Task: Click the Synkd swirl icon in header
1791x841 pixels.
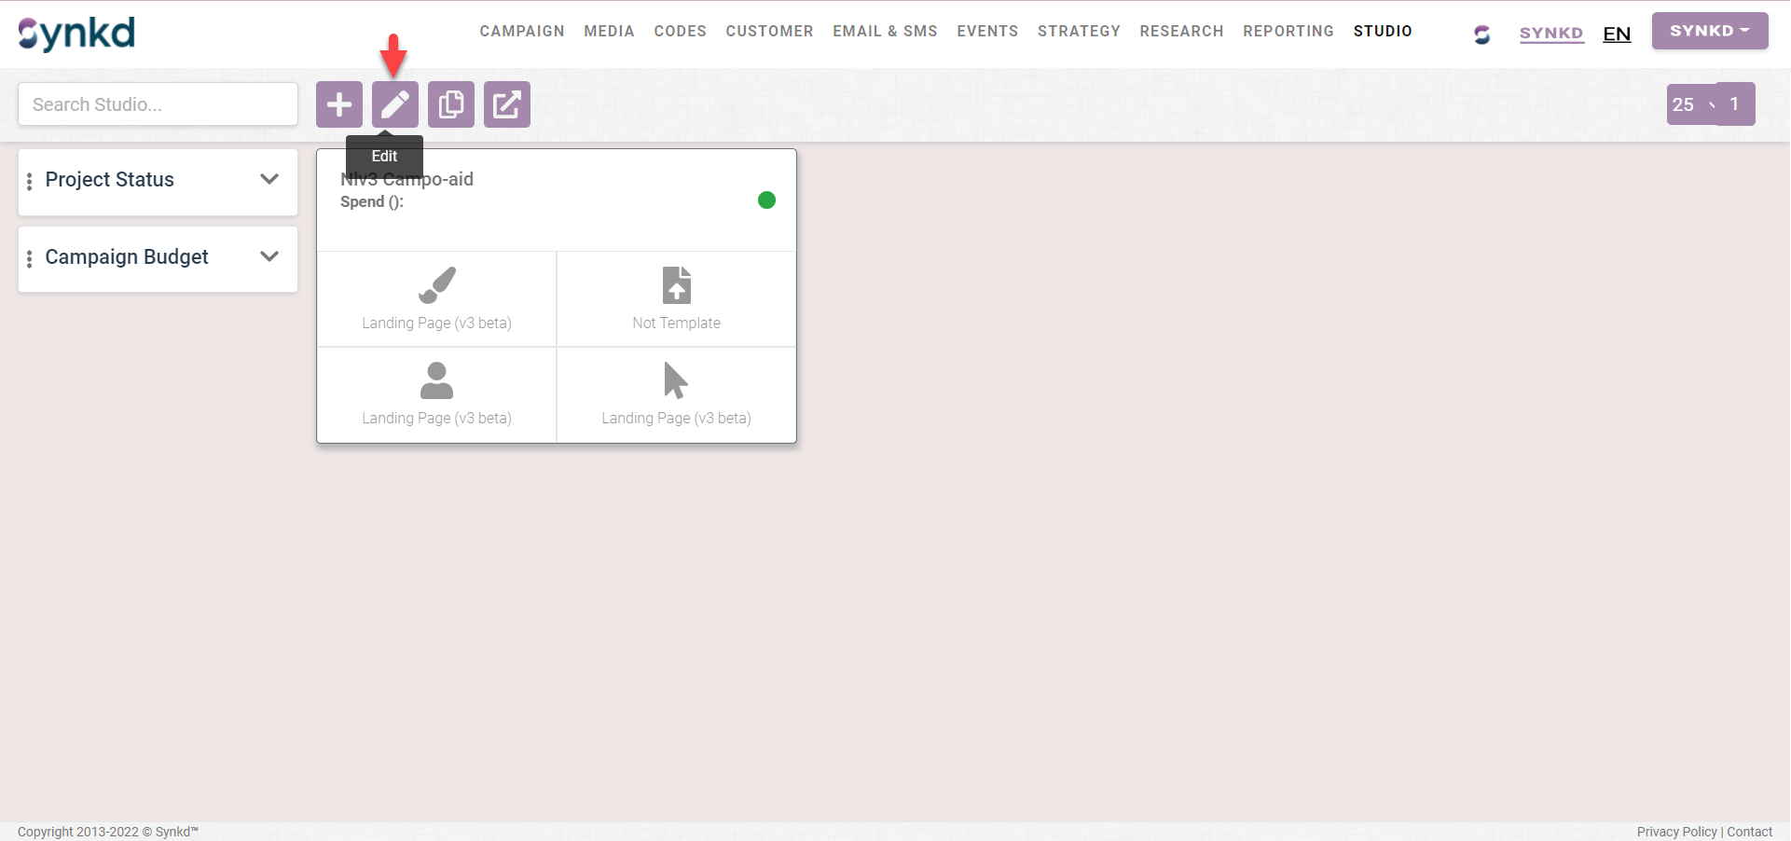Action: click(x=1481, y=34)
